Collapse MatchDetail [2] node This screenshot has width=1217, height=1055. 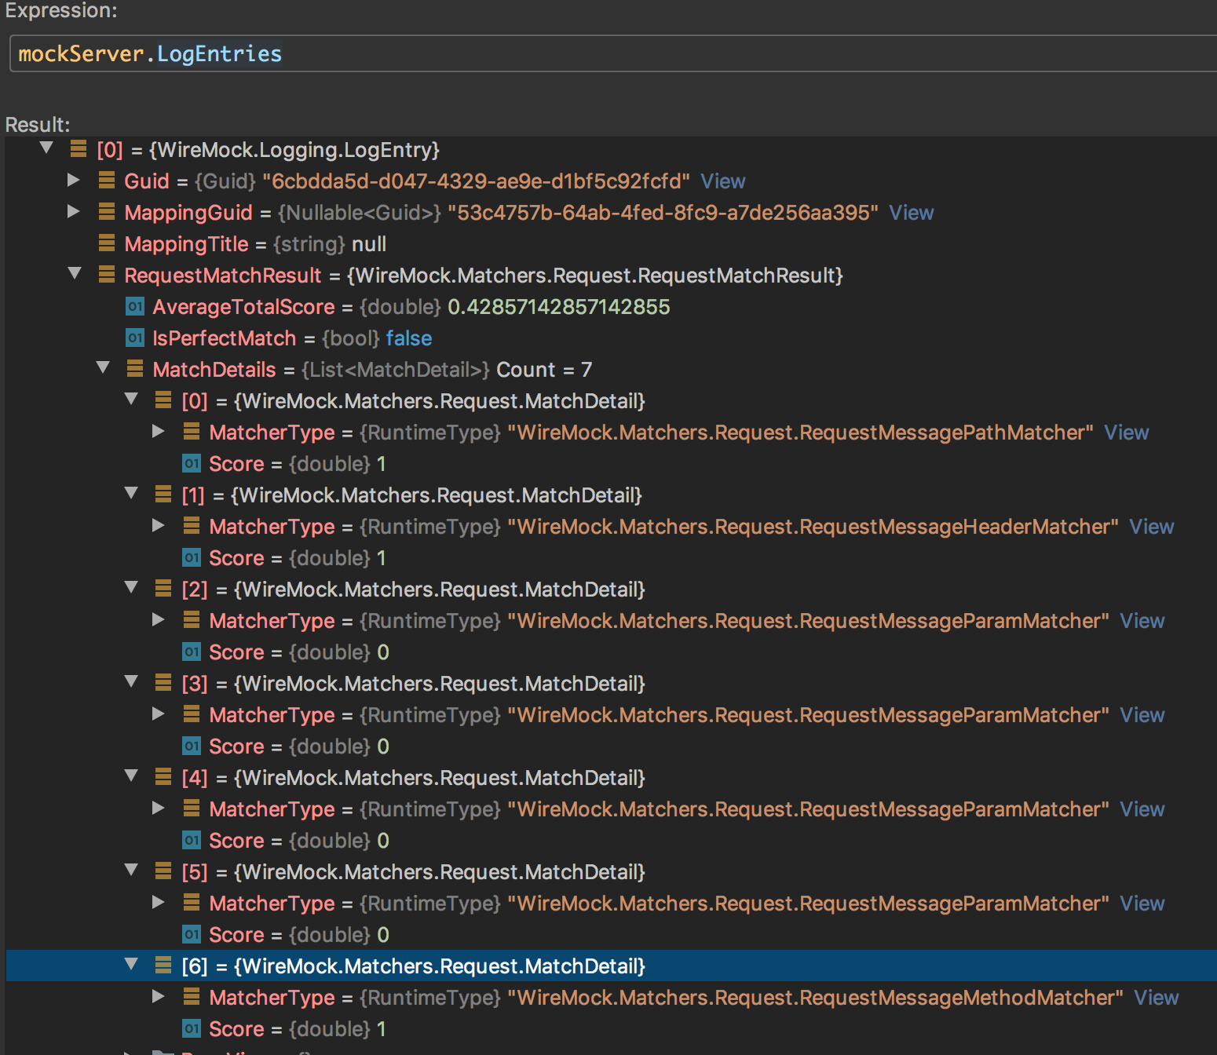click(x=131, y=587)
